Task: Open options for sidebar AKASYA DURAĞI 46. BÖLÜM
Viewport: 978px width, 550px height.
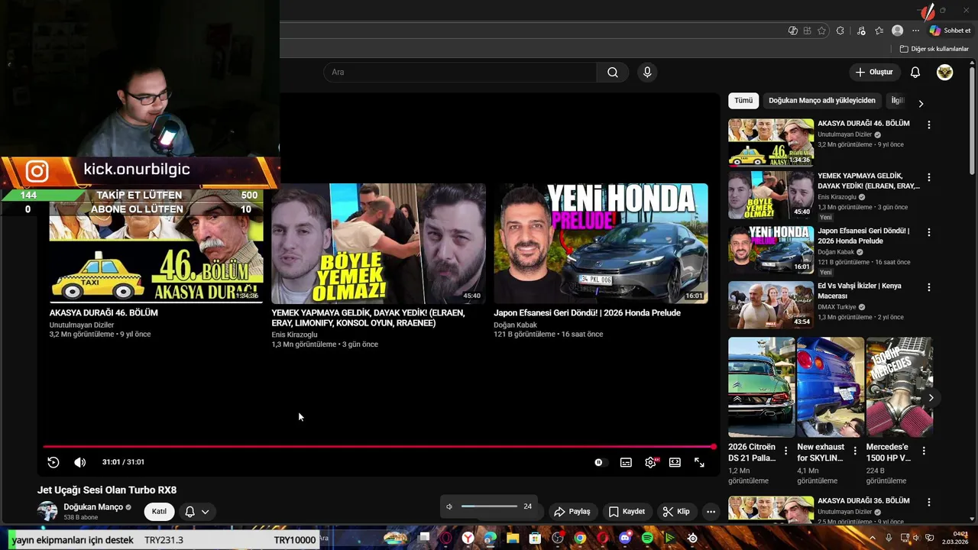Action: coord(929,125)
